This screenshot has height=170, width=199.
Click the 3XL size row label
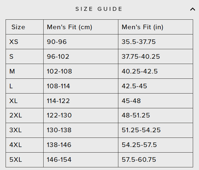coord(15,130)
